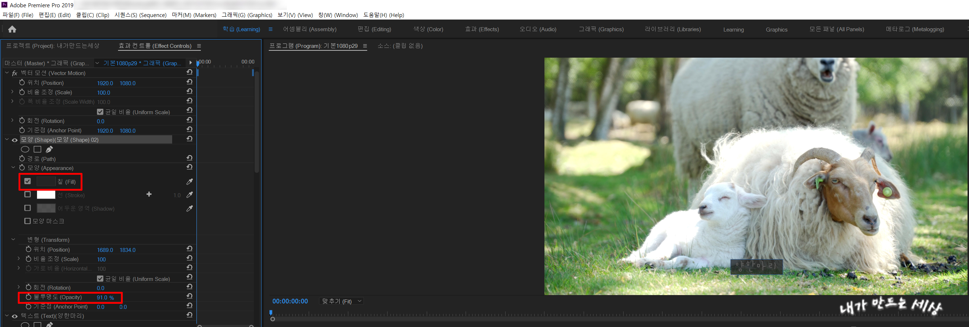Switch to All Panels workspace

tap(837, 29)
